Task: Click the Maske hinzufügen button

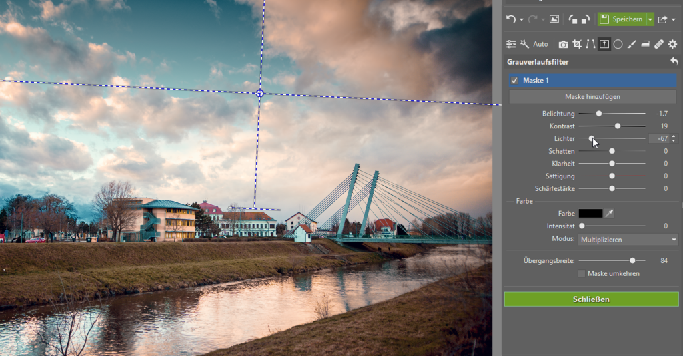Action: point(592,96)
